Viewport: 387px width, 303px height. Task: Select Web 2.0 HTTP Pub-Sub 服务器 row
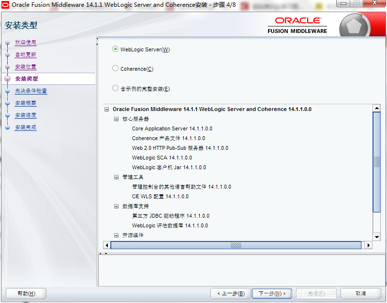[x=180, y=148]
